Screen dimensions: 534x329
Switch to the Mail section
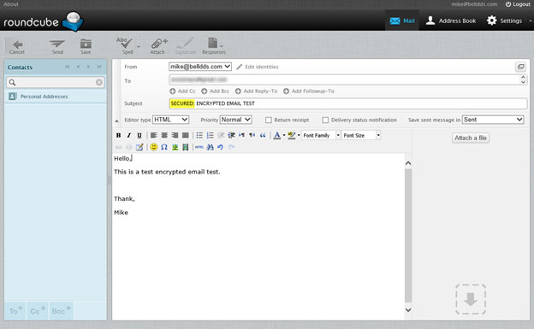(402, 21)
